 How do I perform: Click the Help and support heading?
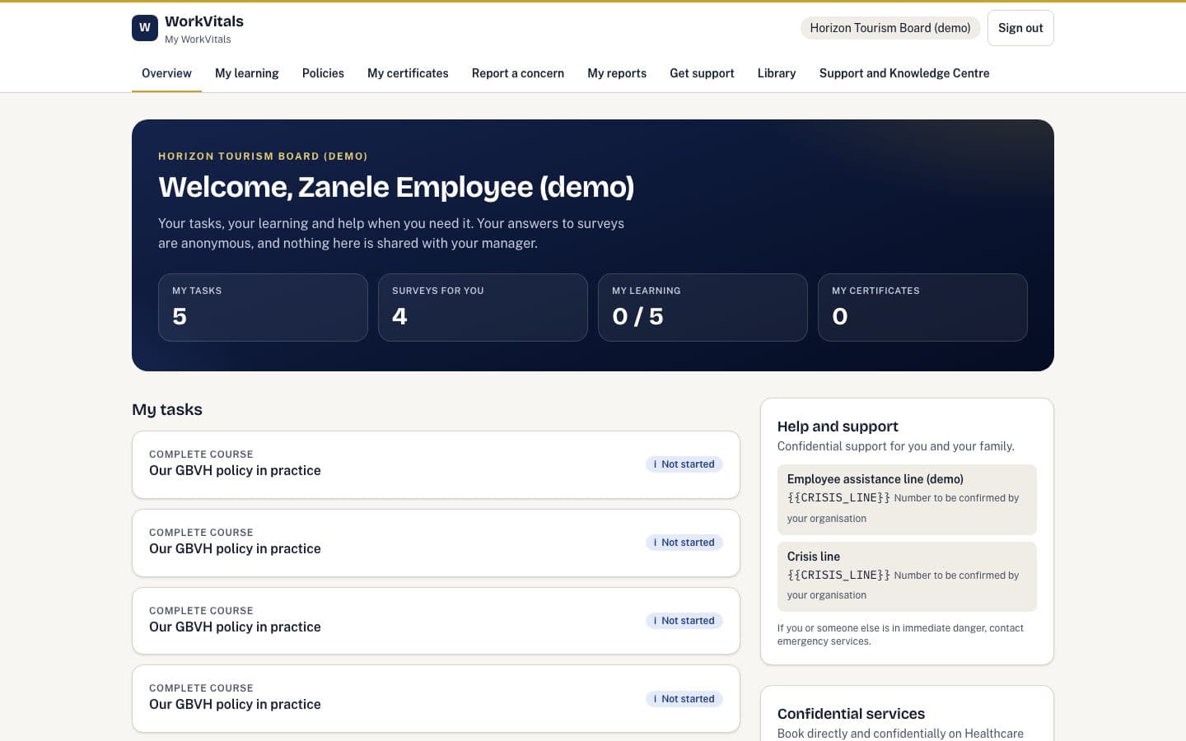pos(838,426)
